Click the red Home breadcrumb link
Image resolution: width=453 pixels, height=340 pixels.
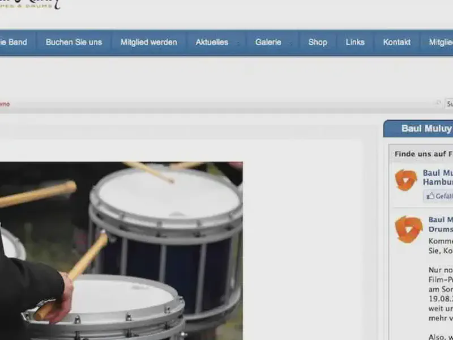(x=5, y=104)
